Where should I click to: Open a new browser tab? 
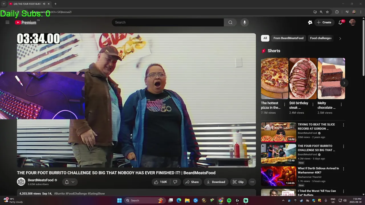(55, 4)
